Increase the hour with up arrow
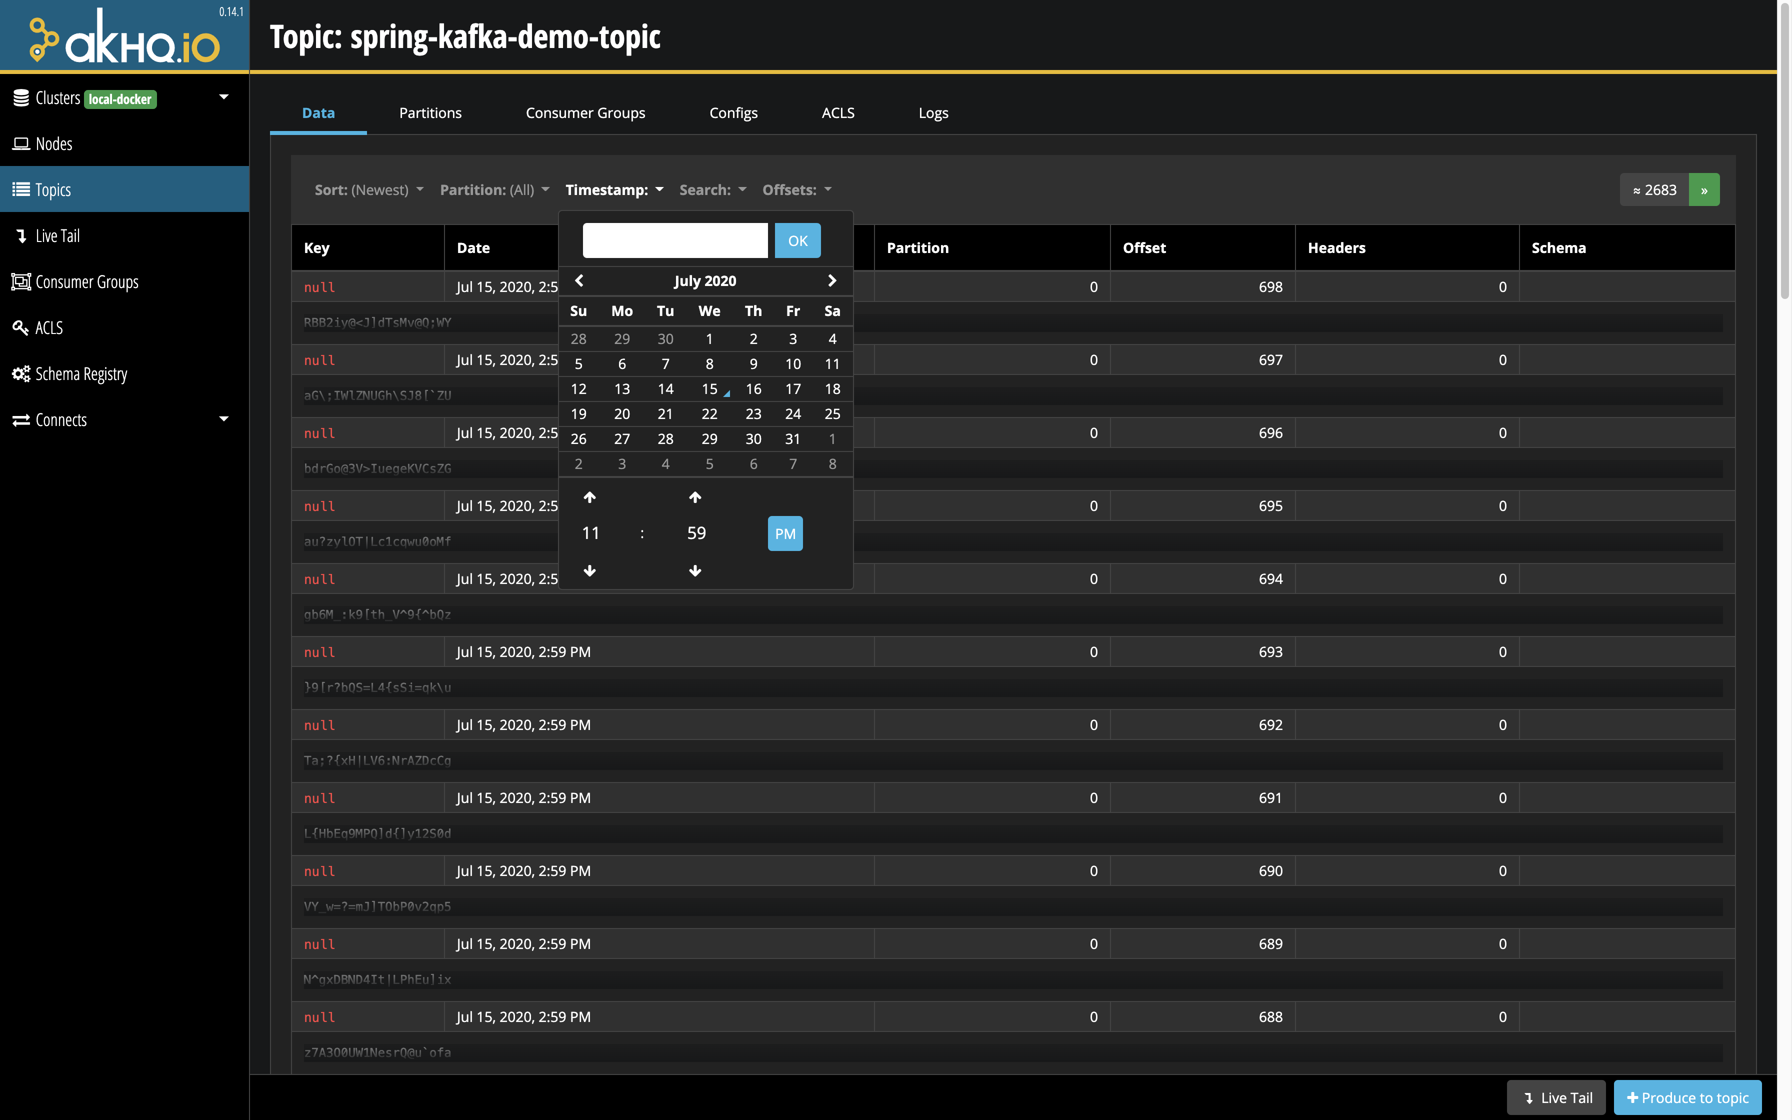 pyautogui.click(x=589, y=497)
